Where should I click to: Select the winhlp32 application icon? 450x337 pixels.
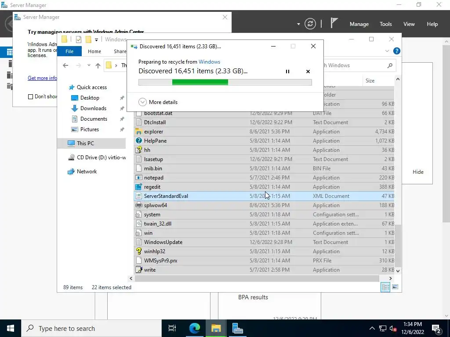point(138,251)
